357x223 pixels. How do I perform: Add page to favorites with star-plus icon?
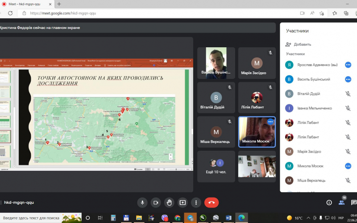point(321,13)
